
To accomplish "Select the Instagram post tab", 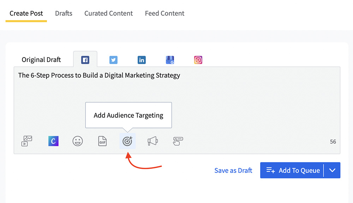I will click(x=198, y=60).
